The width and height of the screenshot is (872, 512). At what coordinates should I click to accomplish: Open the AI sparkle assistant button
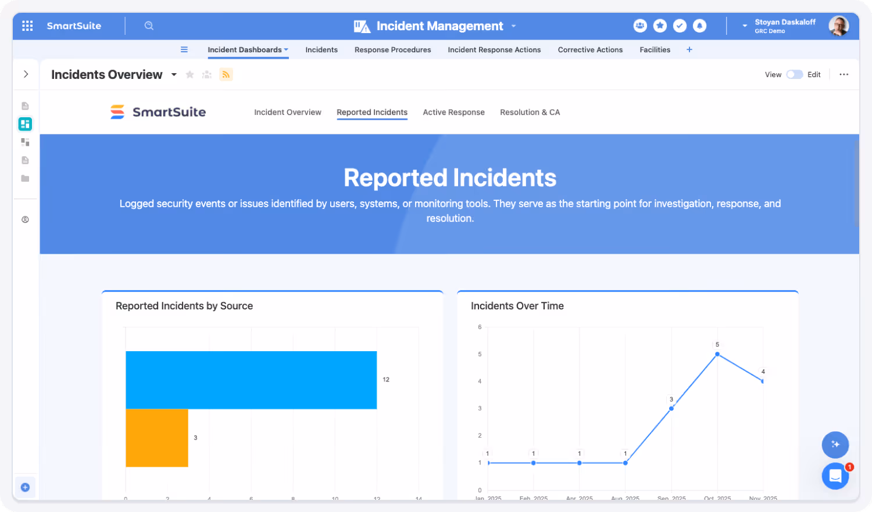835,445
